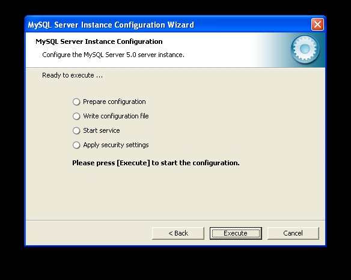Click the Execute button
Viewport: 351px width, 280px height.
click(236, 233)
